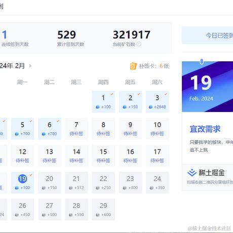Viewport: 233px width, 233px height.
Task: Click the grey ore icon under day 29
Action: tap(98, 215)
